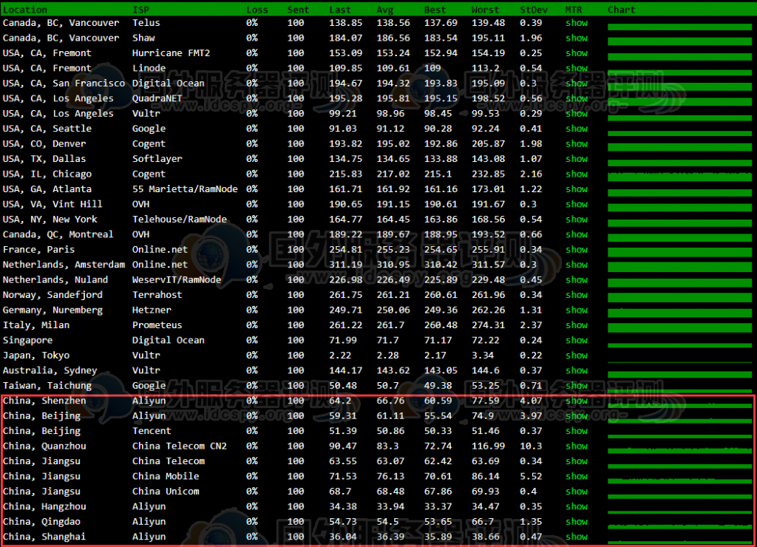Open show link for China, Quanzhou row
Screen dimensions: 757x547
click(577, 446)
